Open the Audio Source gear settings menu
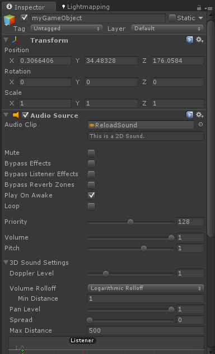 pos(199,115)
